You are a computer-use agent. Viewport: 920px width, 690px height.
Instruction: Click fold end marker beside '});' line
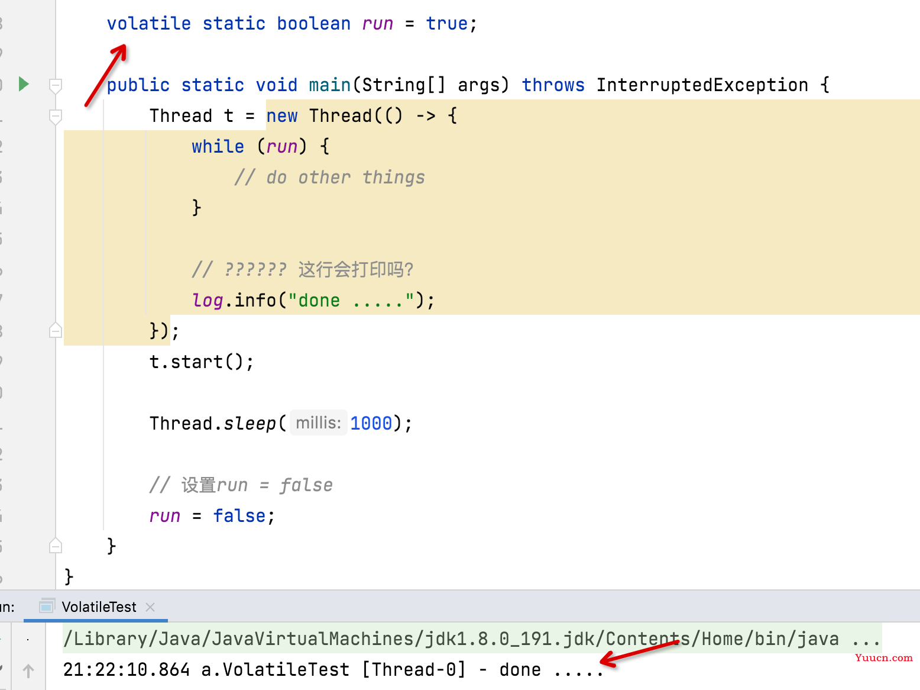tap(56, 330)
